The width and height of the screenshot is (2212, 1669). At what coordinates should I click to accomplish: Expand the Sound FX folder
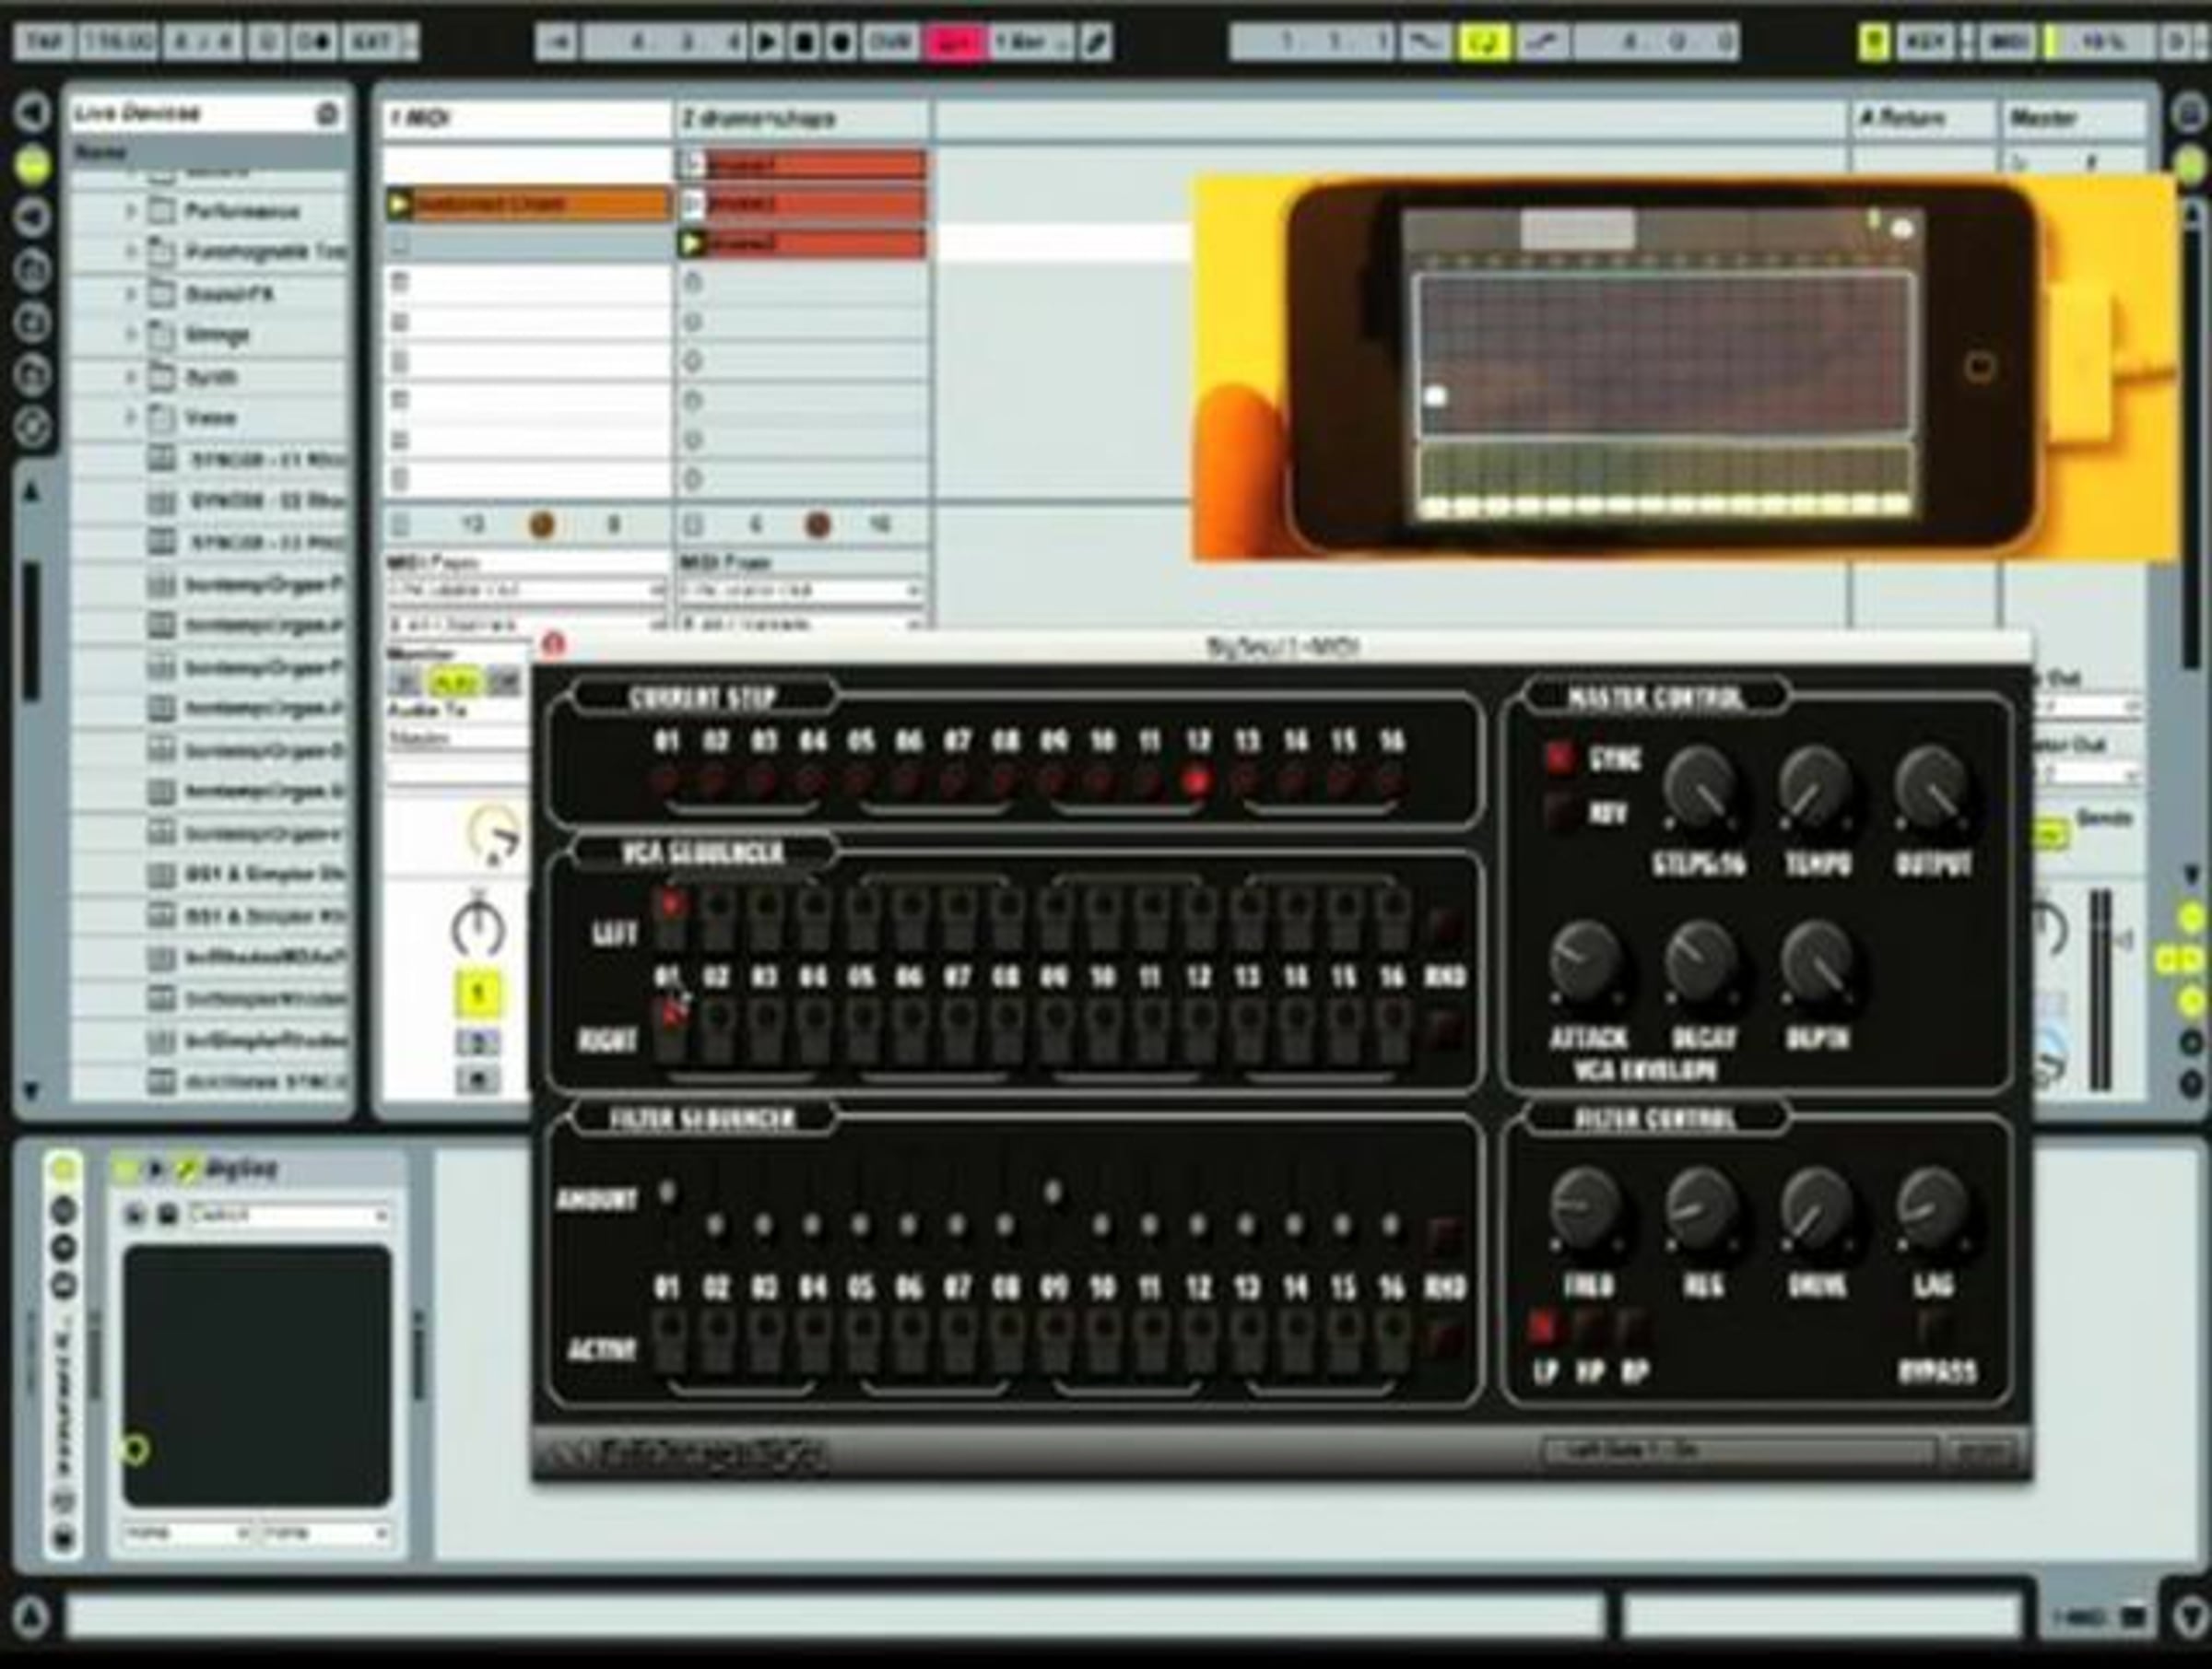[x=130, y=294]
